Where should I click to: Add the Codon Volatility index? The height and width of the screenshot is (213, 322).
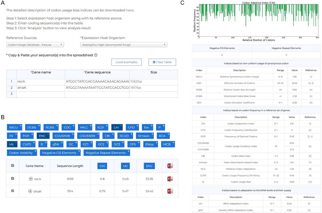[x=22, y=153]
